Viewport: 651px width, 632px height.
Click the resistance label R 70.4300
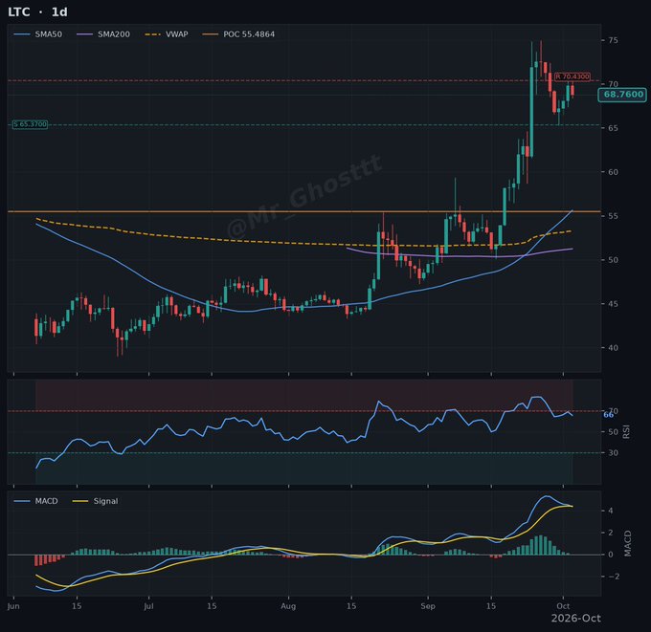coord(572,76)
